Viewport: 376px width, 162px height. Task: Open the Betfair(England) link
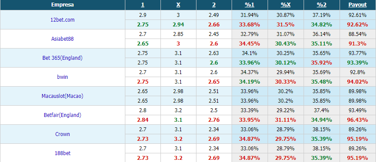point(62,115)
